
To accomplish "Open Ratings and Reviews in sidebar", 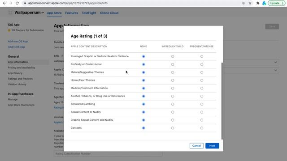I will pos(20,79).
